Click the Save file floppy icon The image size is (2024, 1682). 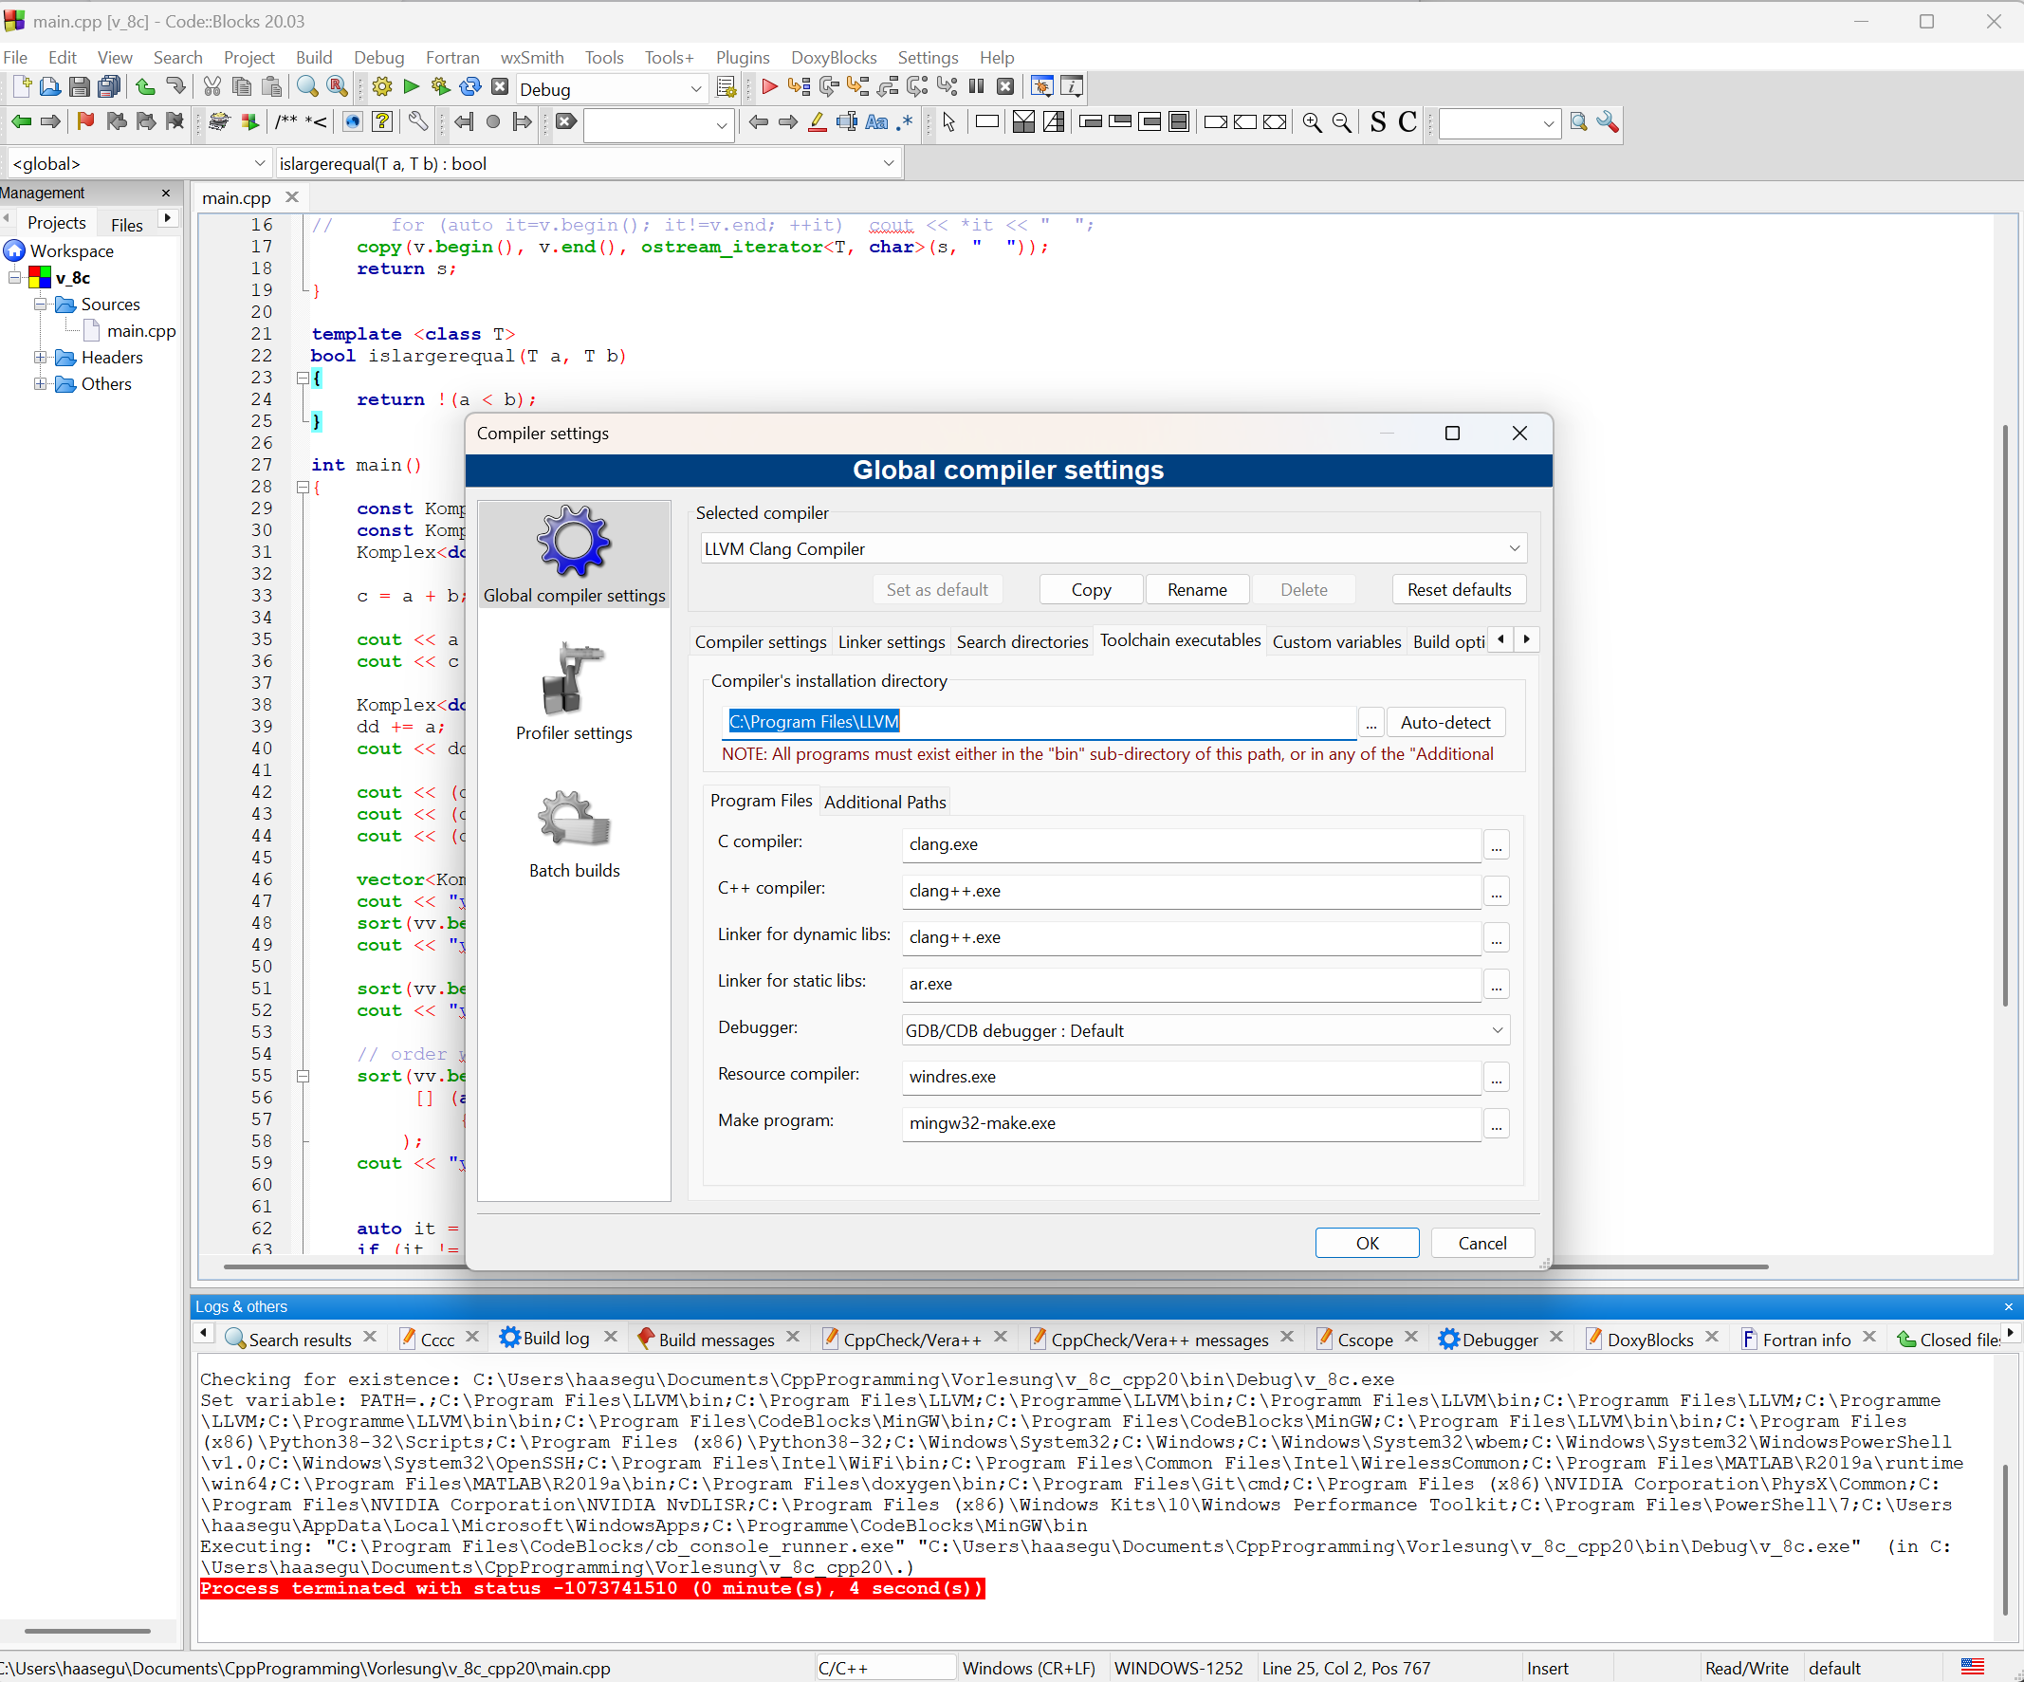[x=79, y=87]
